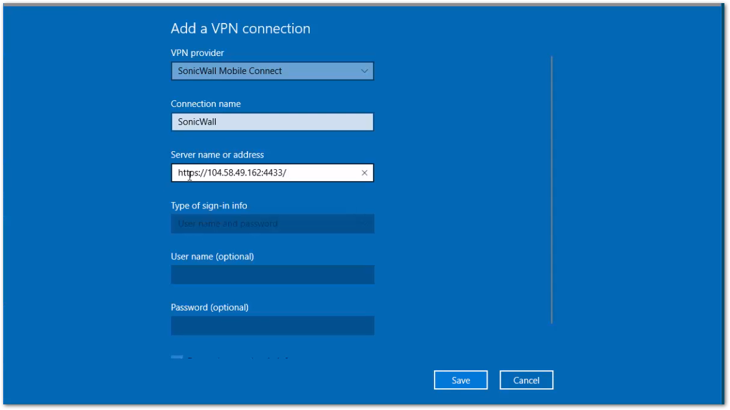730x410 pixels.
Task: Click the Connection name field
Action: click(272, 122)
